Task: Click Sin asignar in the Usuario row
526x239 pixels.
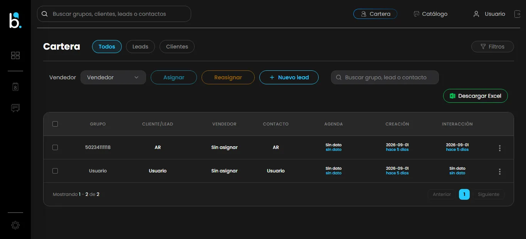Action: 224,171
